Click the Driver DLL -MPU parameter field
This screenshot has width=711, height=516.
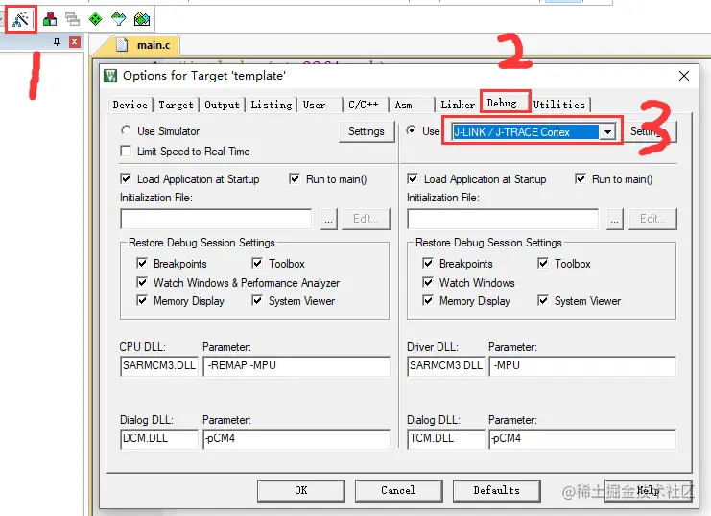pos(582,366)
